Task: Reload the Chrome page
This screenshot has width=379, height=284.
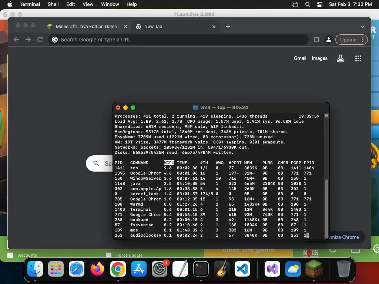Action: (x=40, y=40)
